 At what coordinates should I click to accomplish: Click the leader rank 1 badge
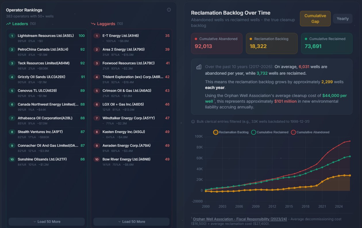(x=12, y=36)
